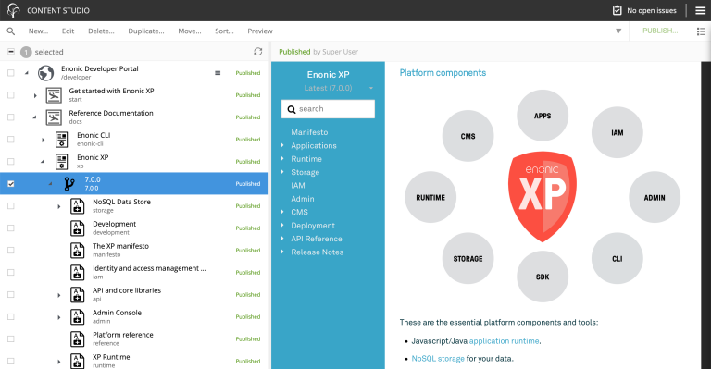Check the Enonic Developer Portal checkbox

tap(11, 73)
